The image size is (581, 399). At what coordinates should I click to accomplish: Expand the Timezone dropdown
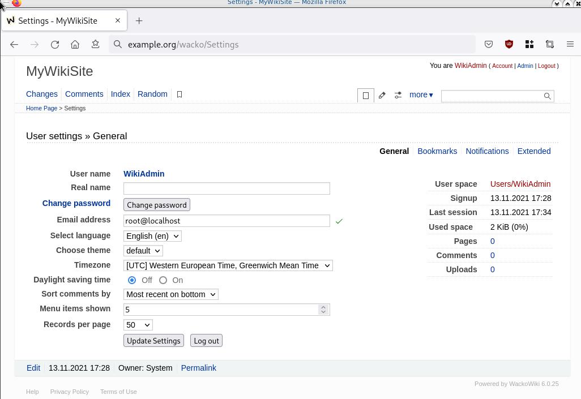[x=228, y=265]
